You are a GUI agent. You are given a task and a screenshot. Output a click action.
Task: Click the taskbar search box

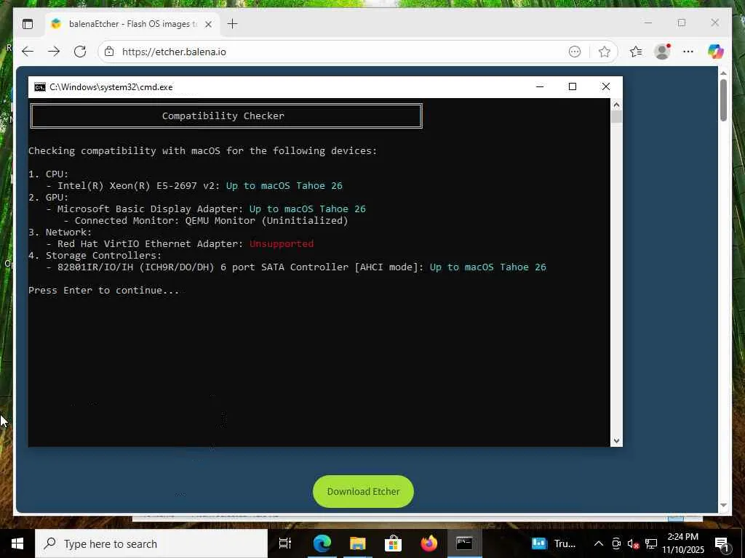pos(151,543)
